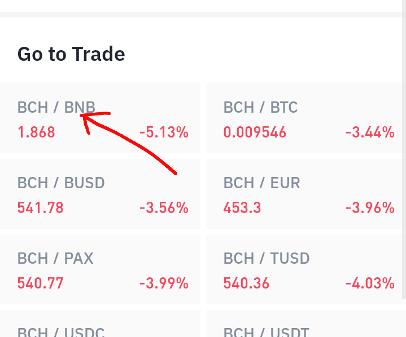Open the BCH / TUSD trading pair

coord(304,269)
